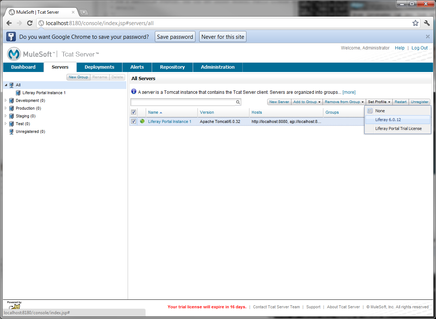Focus the server search field
436x319 pixels.
[x=183, y=102]
